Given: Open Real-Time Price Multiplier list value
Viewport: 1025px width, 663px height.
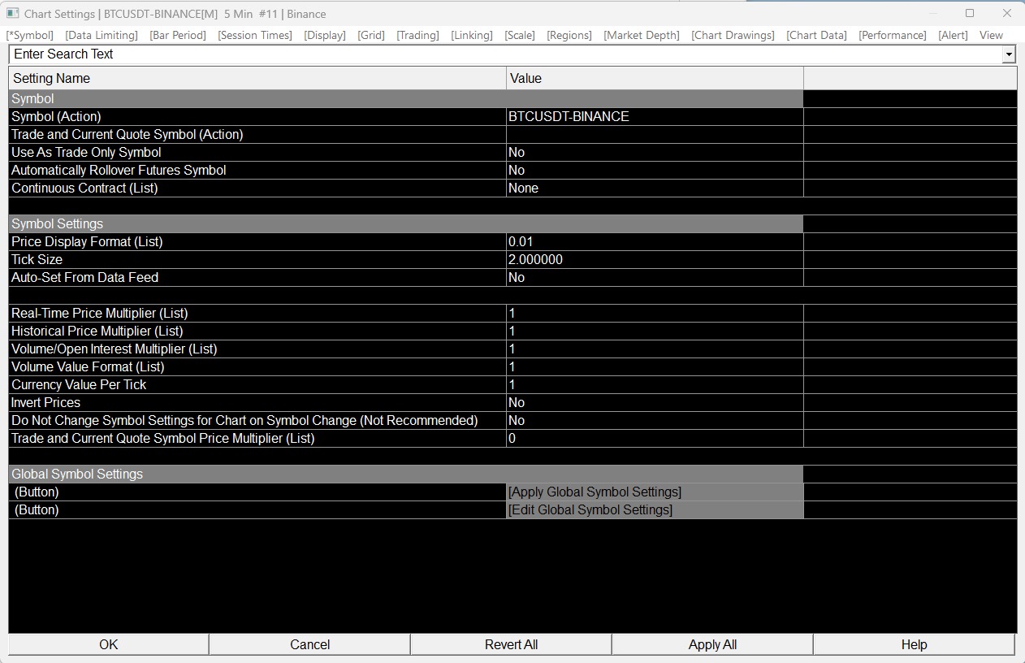Looking at the screenshot, I should click(x=655, y=314).
